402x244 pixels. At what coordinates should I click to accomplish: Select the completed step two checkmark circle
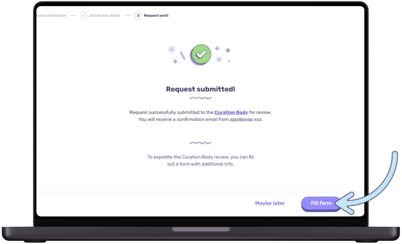point(84,16)
